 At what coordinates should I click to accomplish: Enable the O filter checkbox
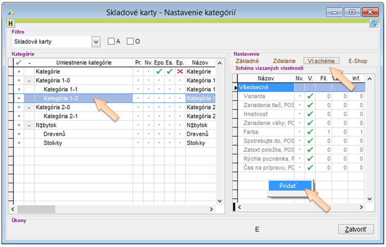click(130, 42)
